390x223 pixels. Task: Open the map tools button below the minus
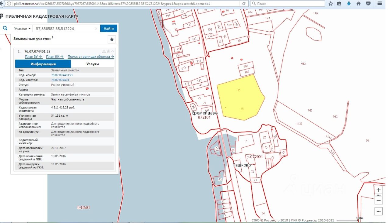(x=379, y=211)
